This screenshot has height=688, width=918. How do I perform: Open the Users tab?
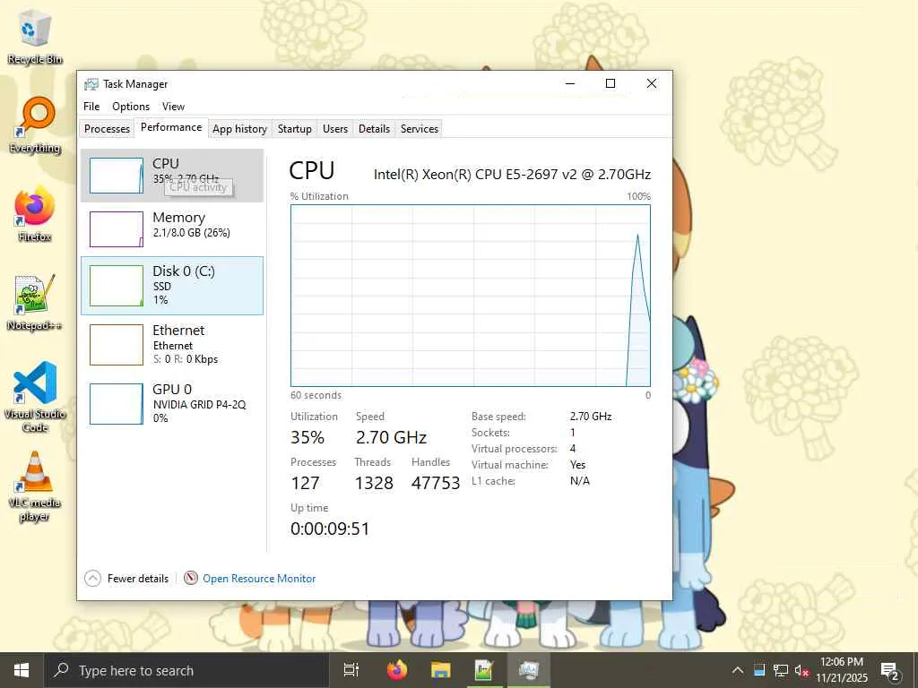point(335,129)
